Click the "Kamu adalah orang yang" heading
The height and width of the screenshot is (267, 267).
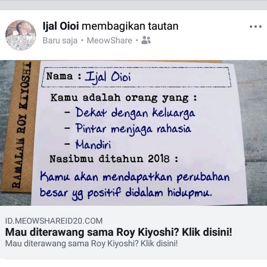(124, 98)
